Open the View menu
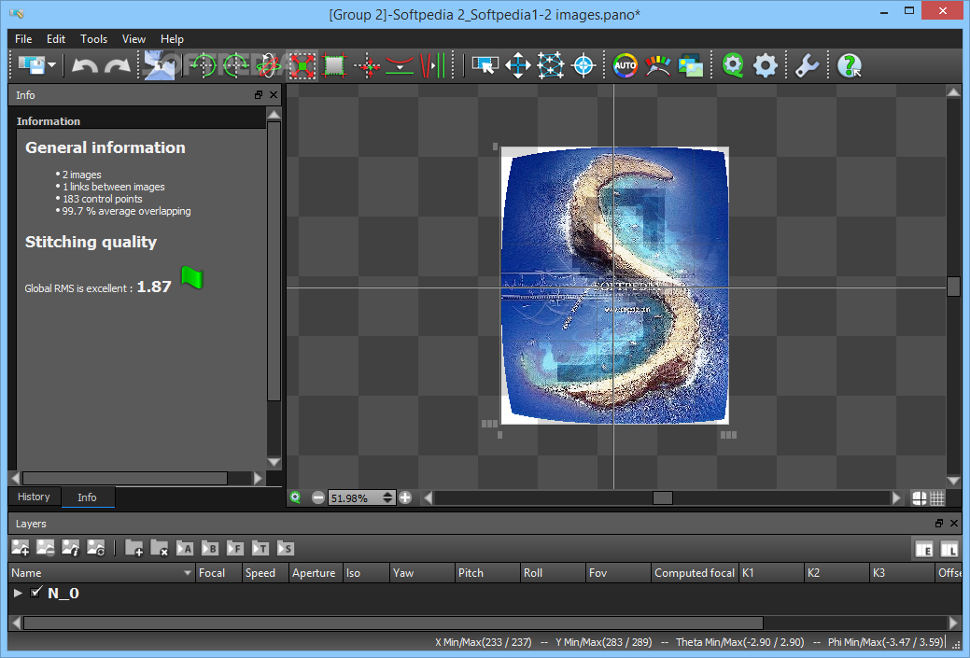970x658 pixels. (x=134, y=39)
